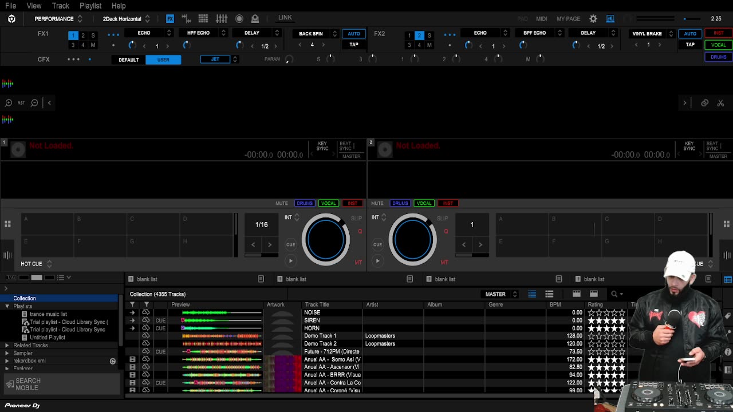Image resolution: width=733 pixels, height=412 pixels.
Task: Click FX1 TAP button
Action: tap(354, 45)
